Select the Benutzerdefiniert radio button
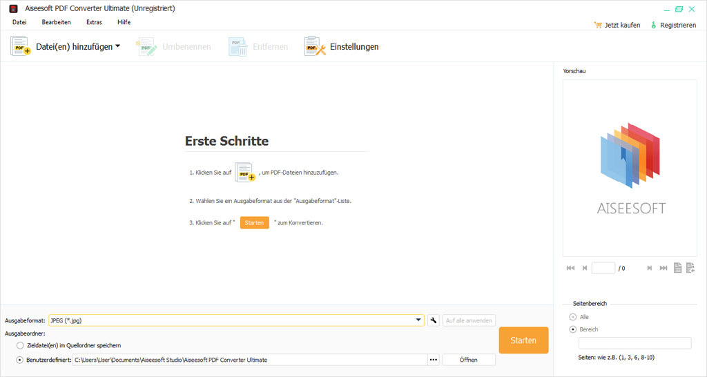The width and height of the screenshot is (707, 377). (x=20, y=360)
